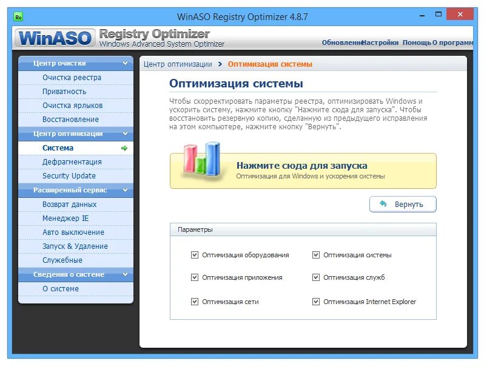The image size is (484, 369).
Task: Select Система in the sidebar
Action: 76,148
